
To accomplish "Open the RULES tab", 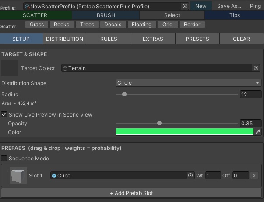I will coord(109,39).
